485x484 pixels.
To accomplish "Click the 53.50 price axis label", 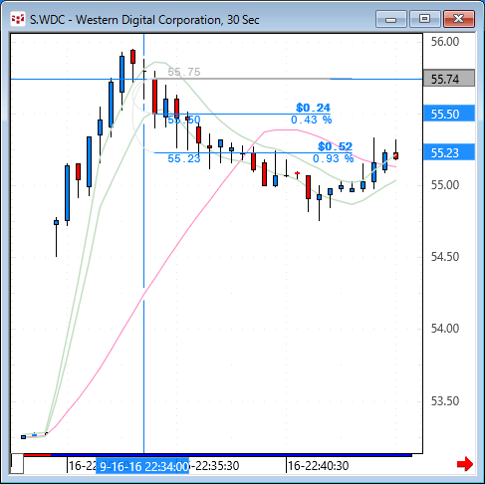I will click(x=445, y=401).
